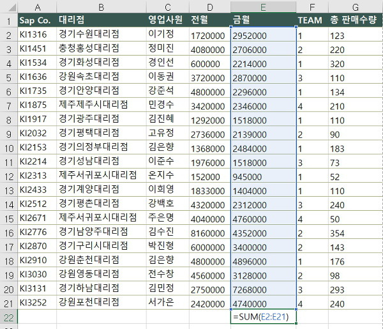Screen dimensions: 383x329
Task: Select cell containing KI1316
Action: click(x=37, y=34)
